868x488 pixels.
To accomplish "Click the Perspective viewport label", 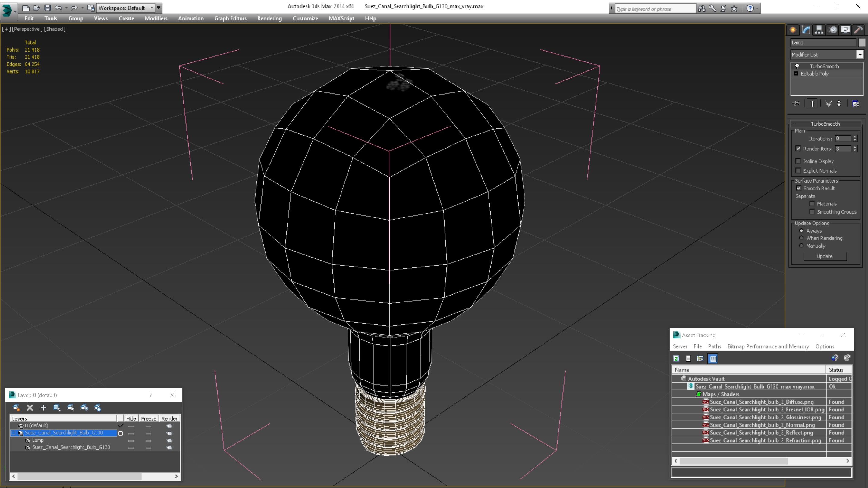I will pyautogui.click(x=27, y=29).
